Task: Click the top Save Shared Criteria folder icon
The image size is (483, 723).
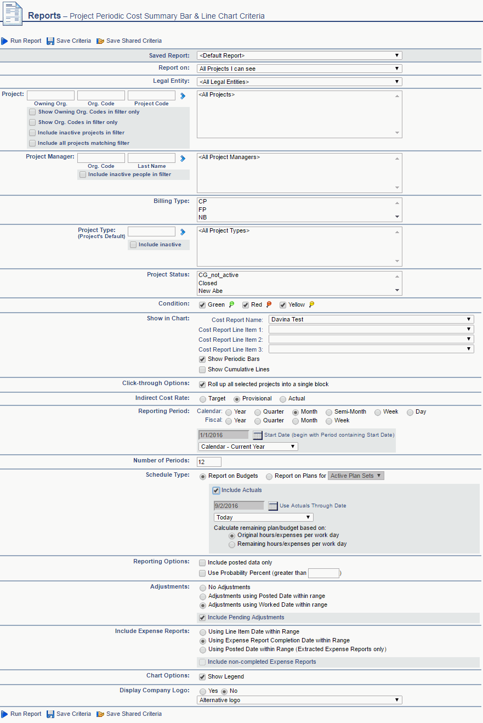Action: tap(100, 41)
